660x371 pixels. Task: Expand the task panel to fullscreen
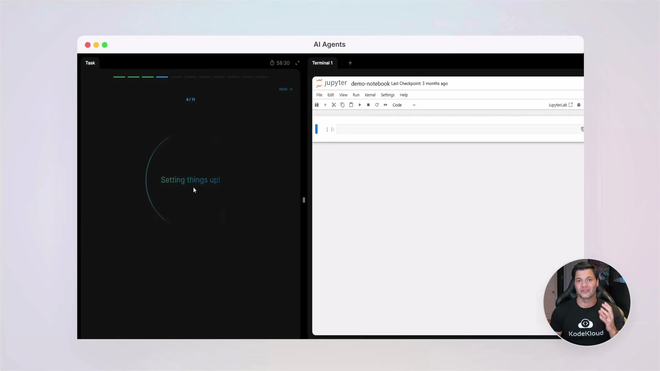298,63
